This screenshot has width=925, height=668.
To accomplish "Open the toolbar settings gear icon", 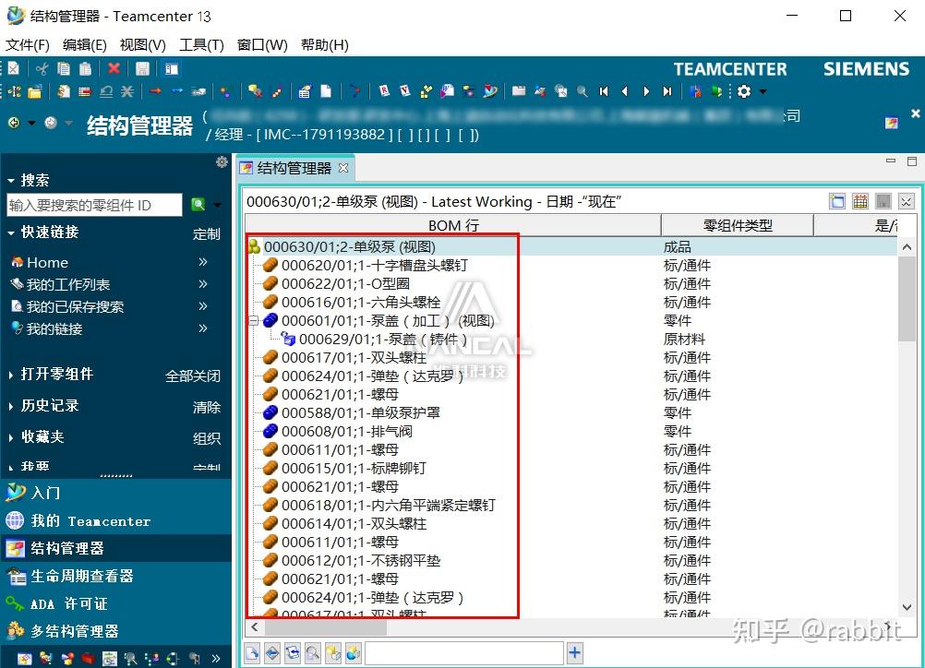I will pos(743,91).
